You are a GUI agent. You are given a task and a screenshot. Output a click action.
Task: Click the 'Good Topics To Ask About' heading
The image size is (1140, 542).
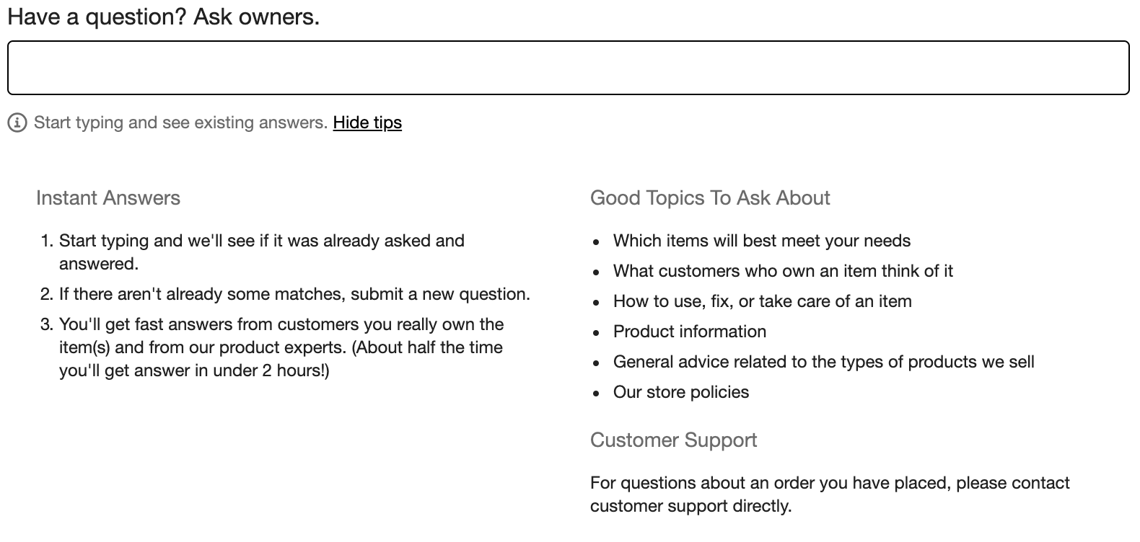(710, 198)
